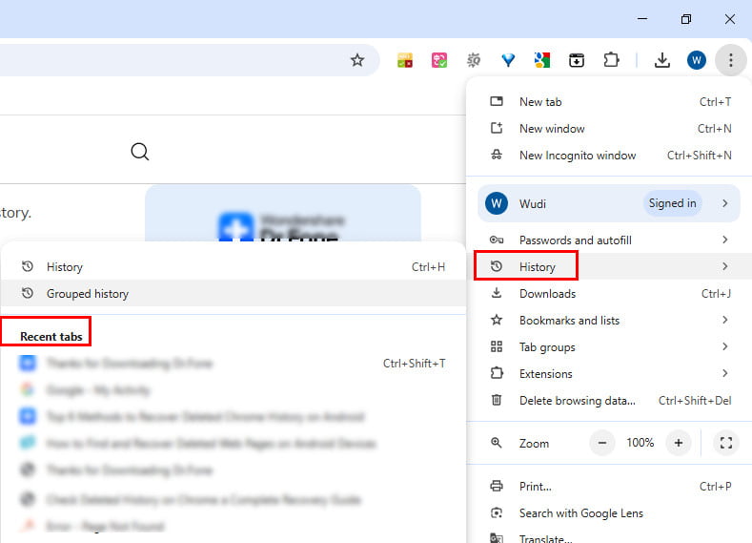Open the profile avatar W in toolbar
Image resolution: width=752 pixels, height=543 pixels.
tap(696, 60)
